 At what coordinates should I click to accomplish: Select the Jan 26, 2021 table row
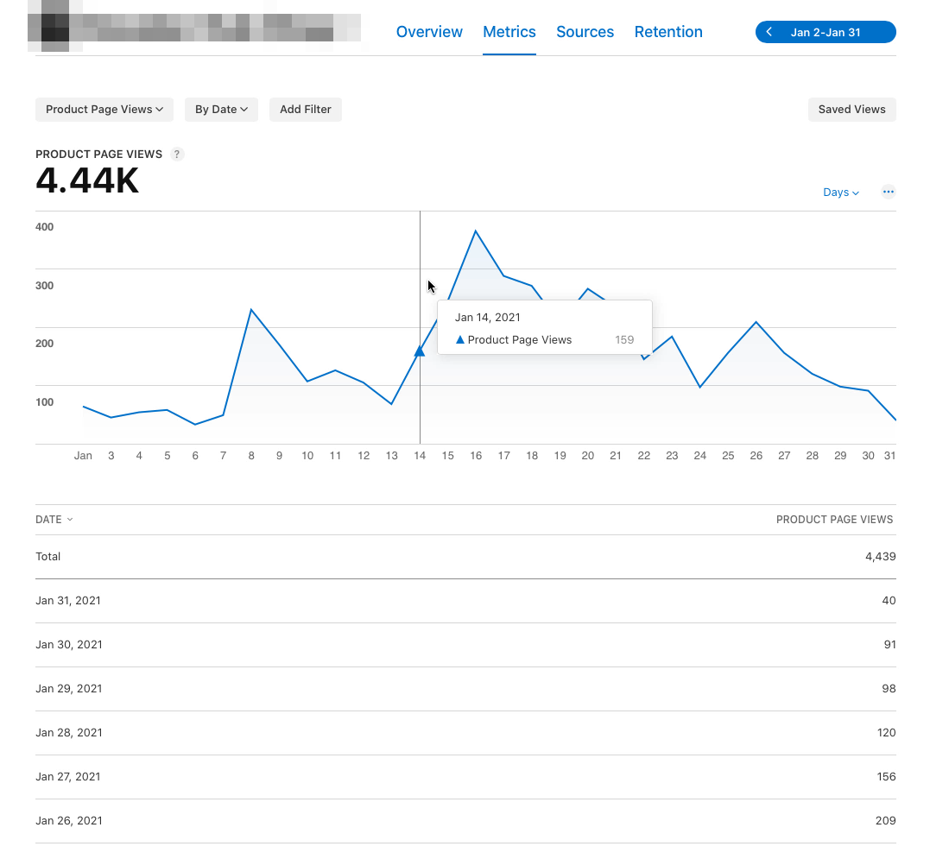tap(466, 820)
